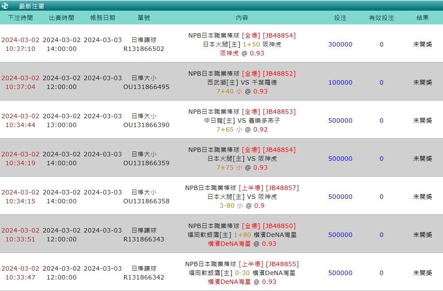Click bet time 10:33:51
This screenshot has width=443, height=291.
[x=20, y=239]
